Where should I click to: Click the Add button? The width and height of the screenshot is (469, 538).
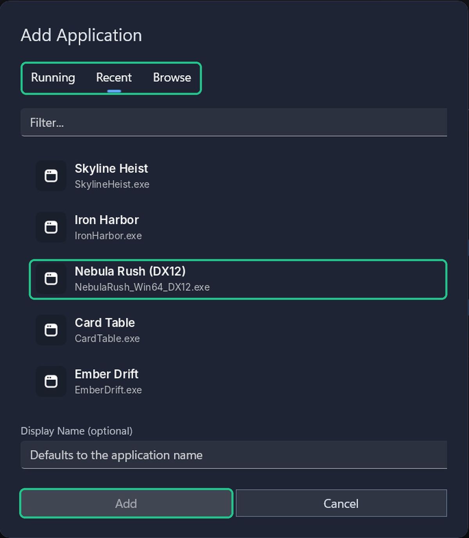[x=126, y=503]
